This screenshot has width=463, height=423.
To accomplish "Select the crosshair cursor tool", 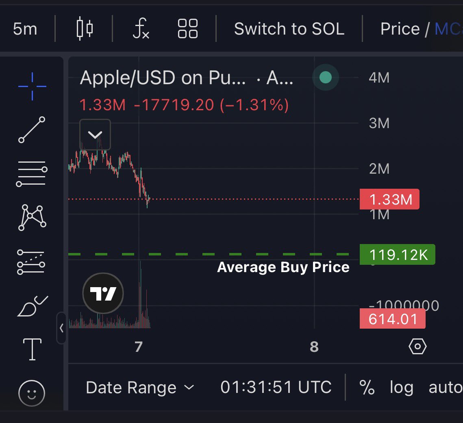I will [32, 86].
